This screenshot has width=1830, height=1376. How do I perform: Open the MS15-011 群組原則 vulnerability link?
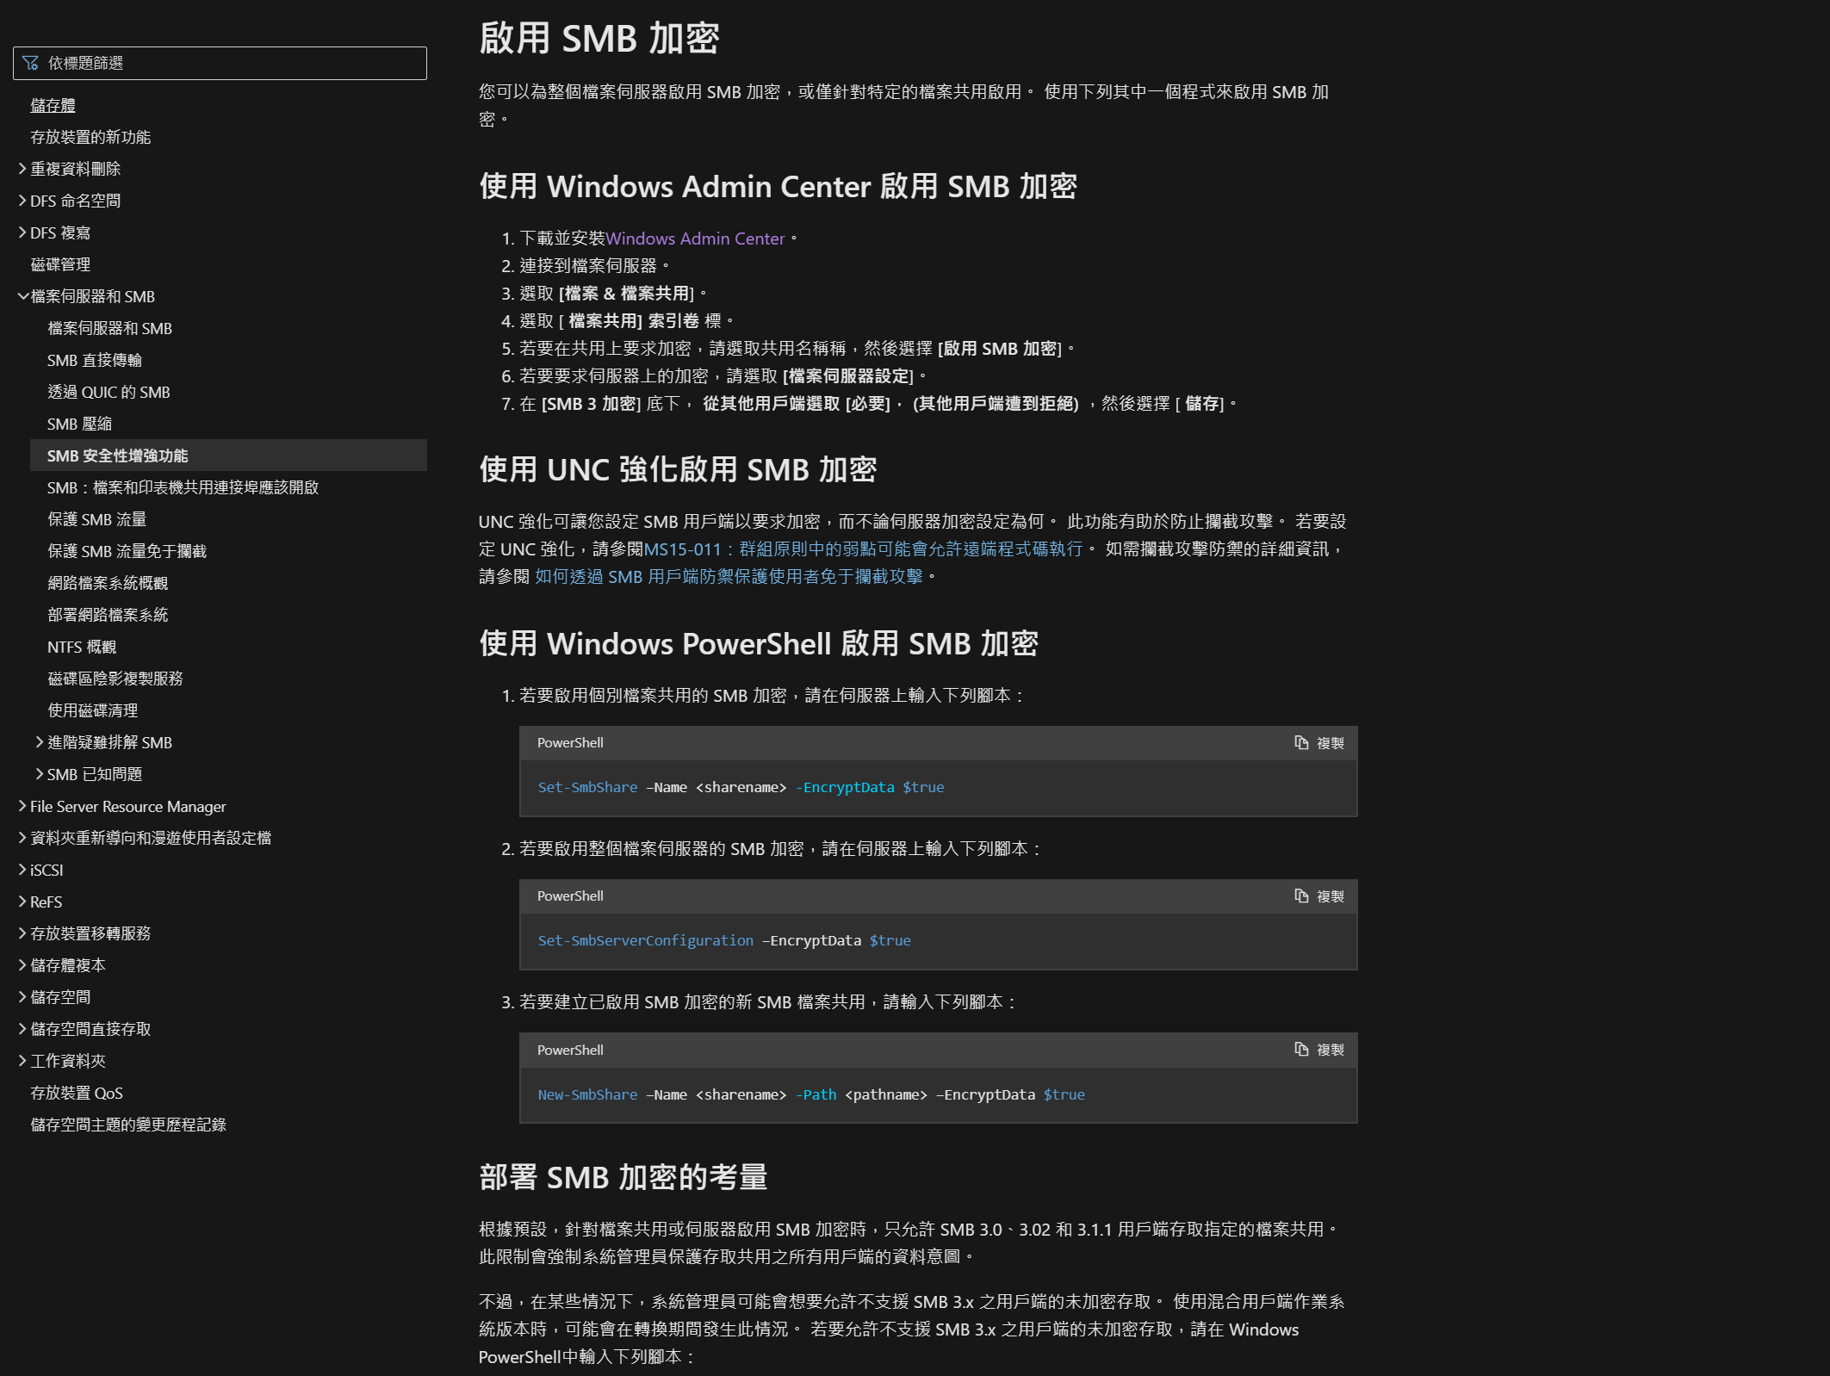click(863, 549)
